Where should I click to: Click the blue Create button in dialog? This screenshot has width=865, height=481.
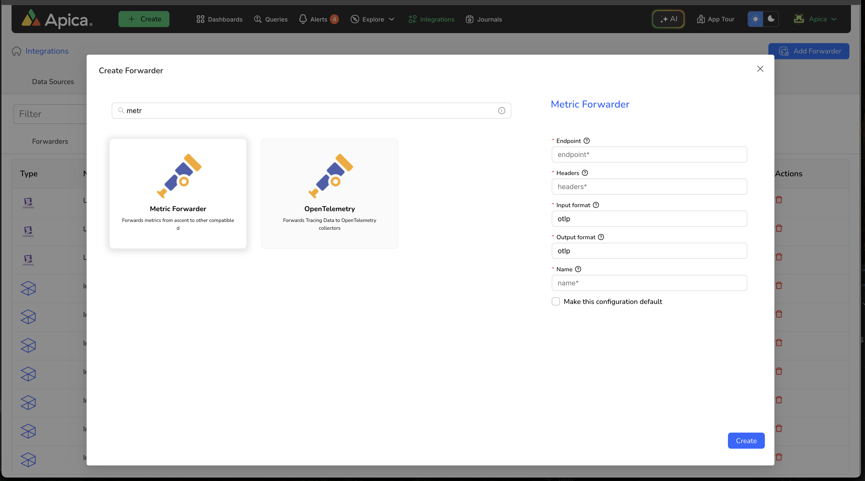[746, 441]
